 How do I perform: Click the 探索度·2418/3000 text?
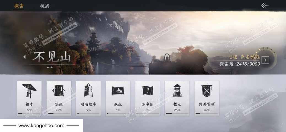click(x=239, y=64)
